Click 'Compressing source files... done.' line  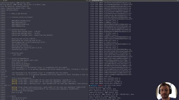pos(19,8)
